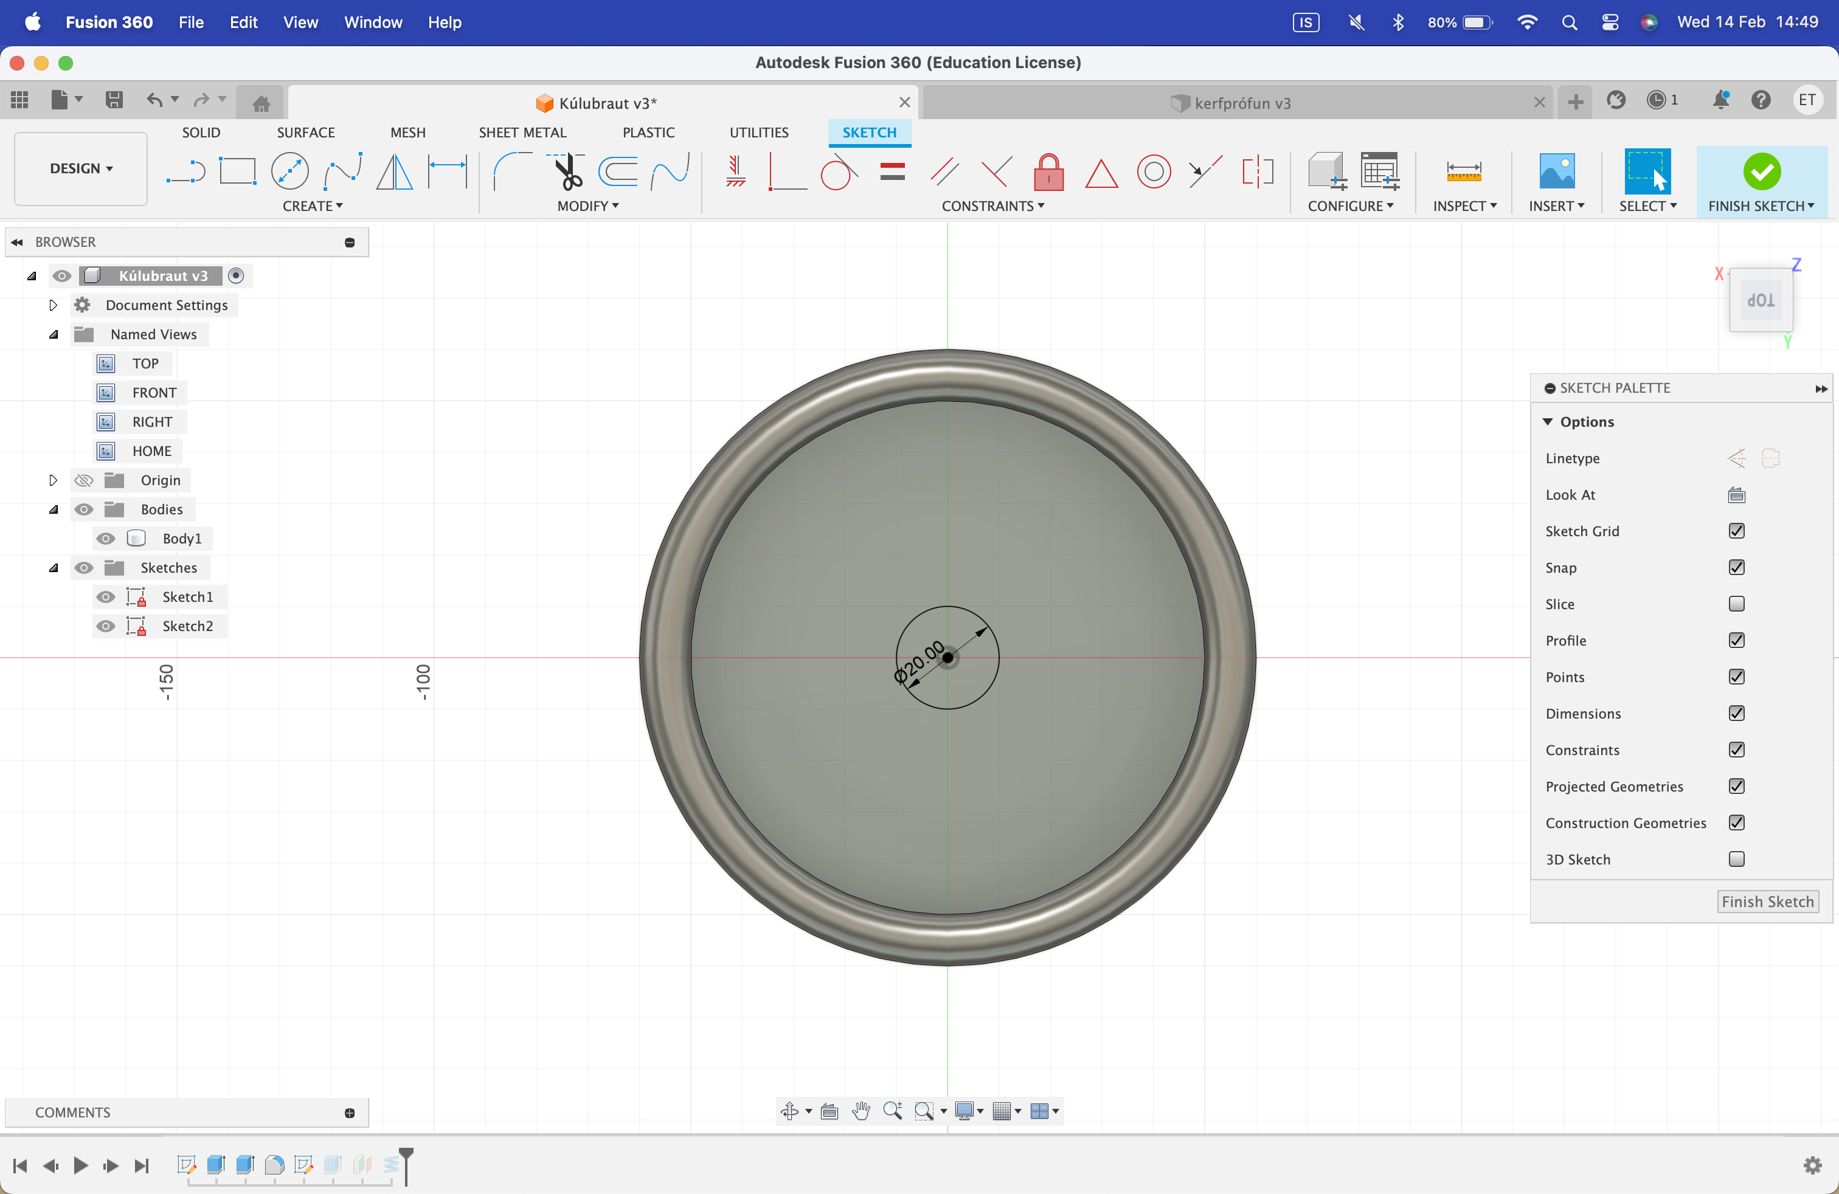Open the Data Panel grid icon
Viewport: 1839px width, 1194px height.
[x=19, y=100]
